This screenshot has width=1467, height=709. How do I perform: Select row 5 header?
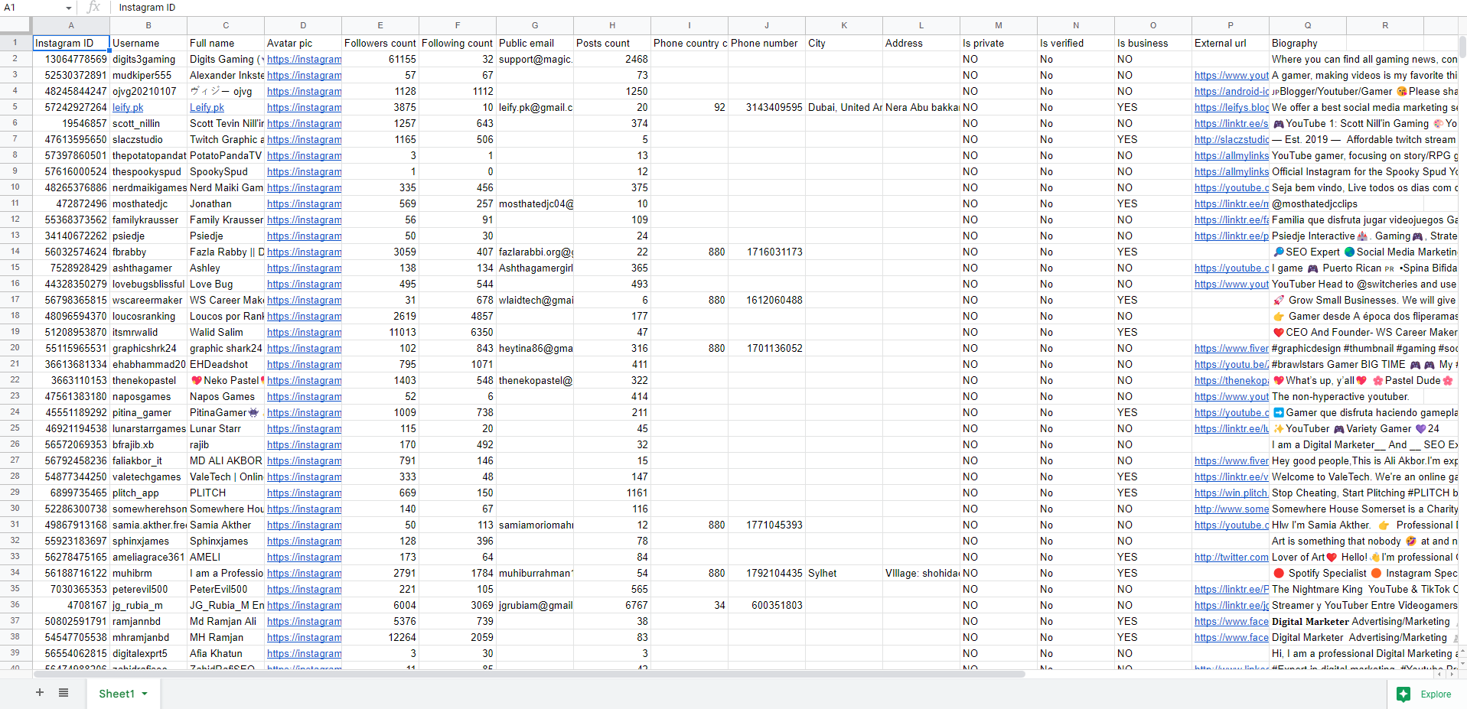(x=16, y=107)
